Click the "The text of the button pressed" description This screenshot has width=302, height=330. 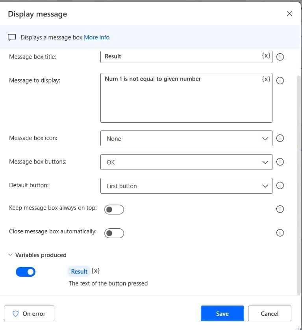point(108,283)
